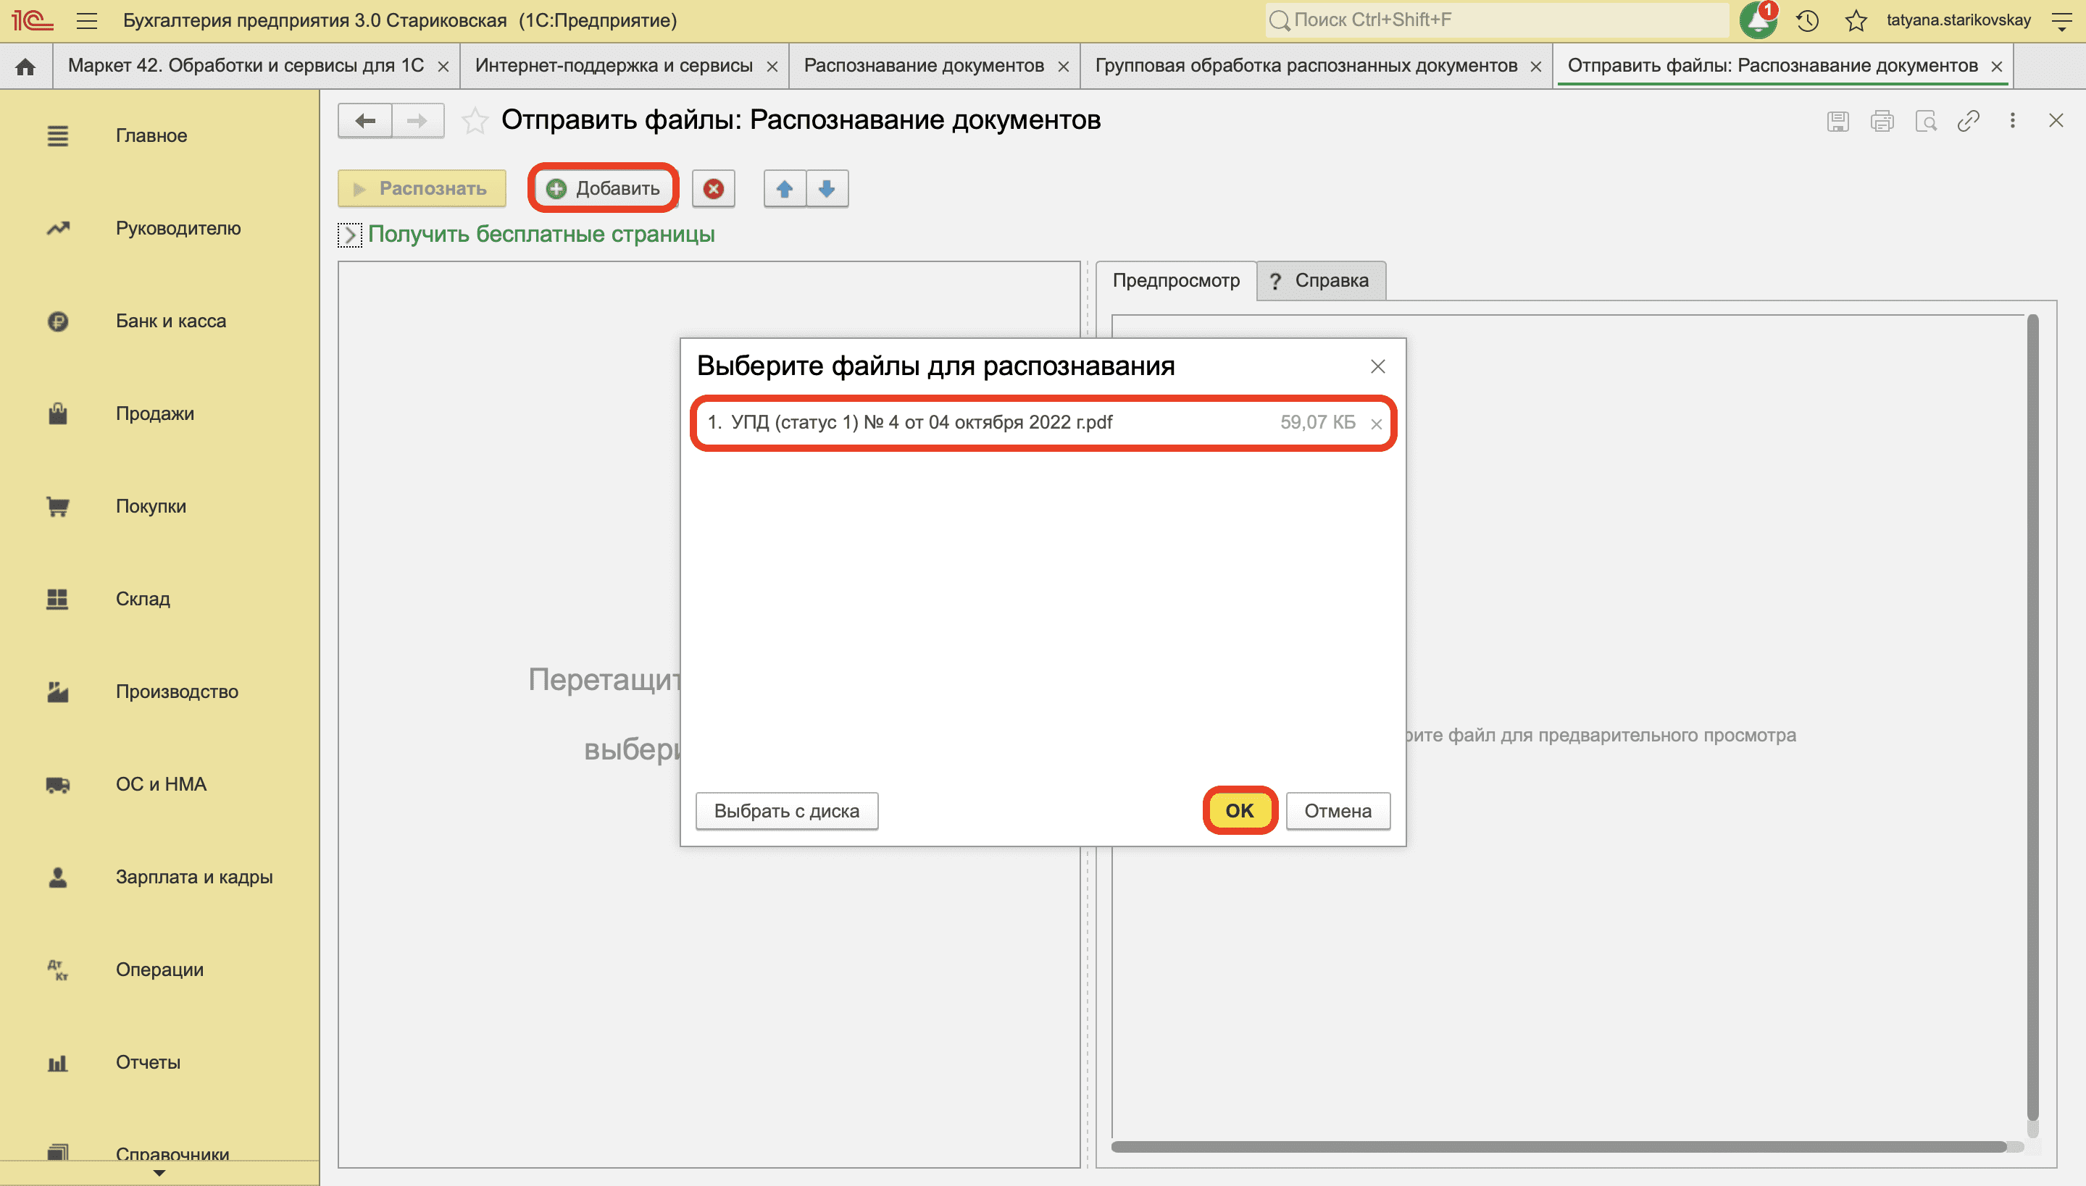Click the print icon
The height and width of the screenshot is (1186, 2086).
point(1882,122)
